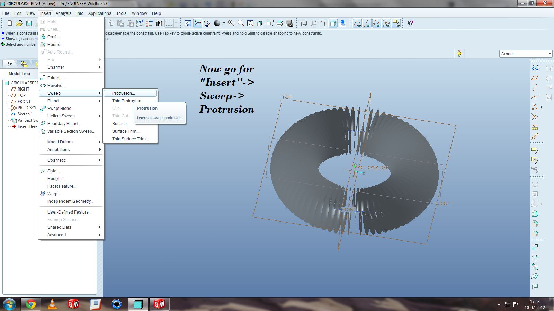Viewport: 554px width, 311px height.
Task: Select the Datum Point tool
Action: 535,107
